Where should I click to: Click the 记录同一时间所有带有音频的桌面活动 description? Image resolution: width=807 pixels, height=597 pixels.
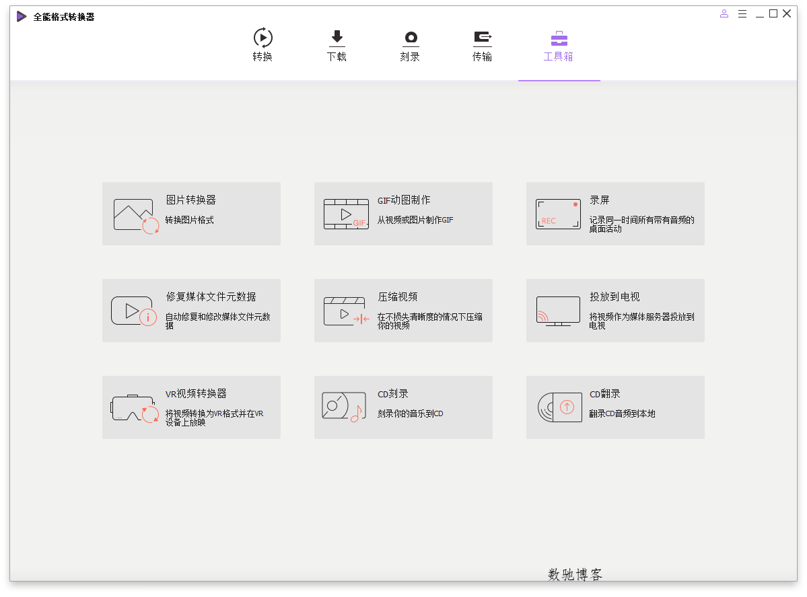(642, 224)
